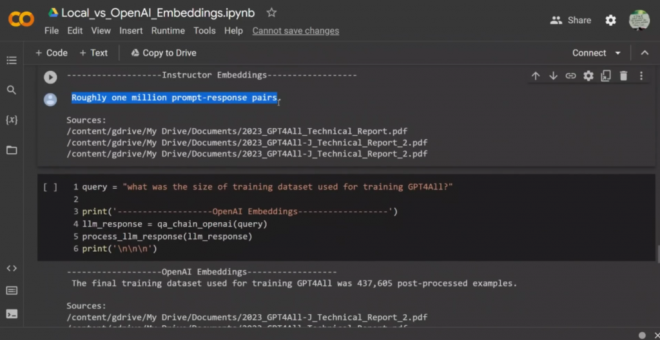Open the search panel in sidebar
This screenshot has width=660, height=340.
tap(12, 90)
